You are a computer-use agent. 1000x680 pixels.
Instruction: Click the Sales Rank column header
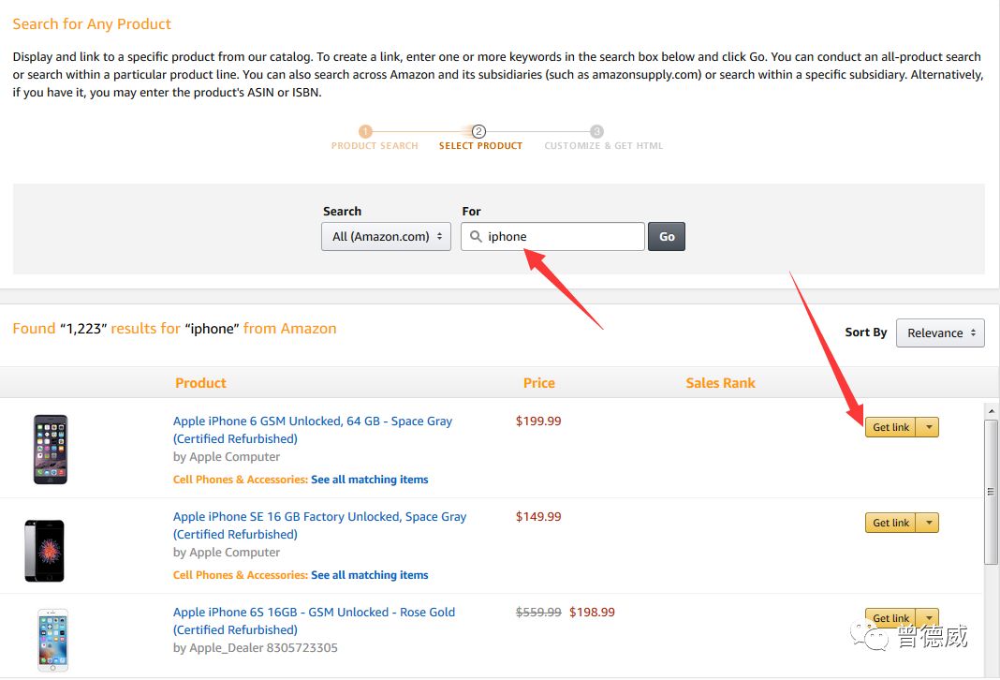pyautogui.click(x=720, y=383)
